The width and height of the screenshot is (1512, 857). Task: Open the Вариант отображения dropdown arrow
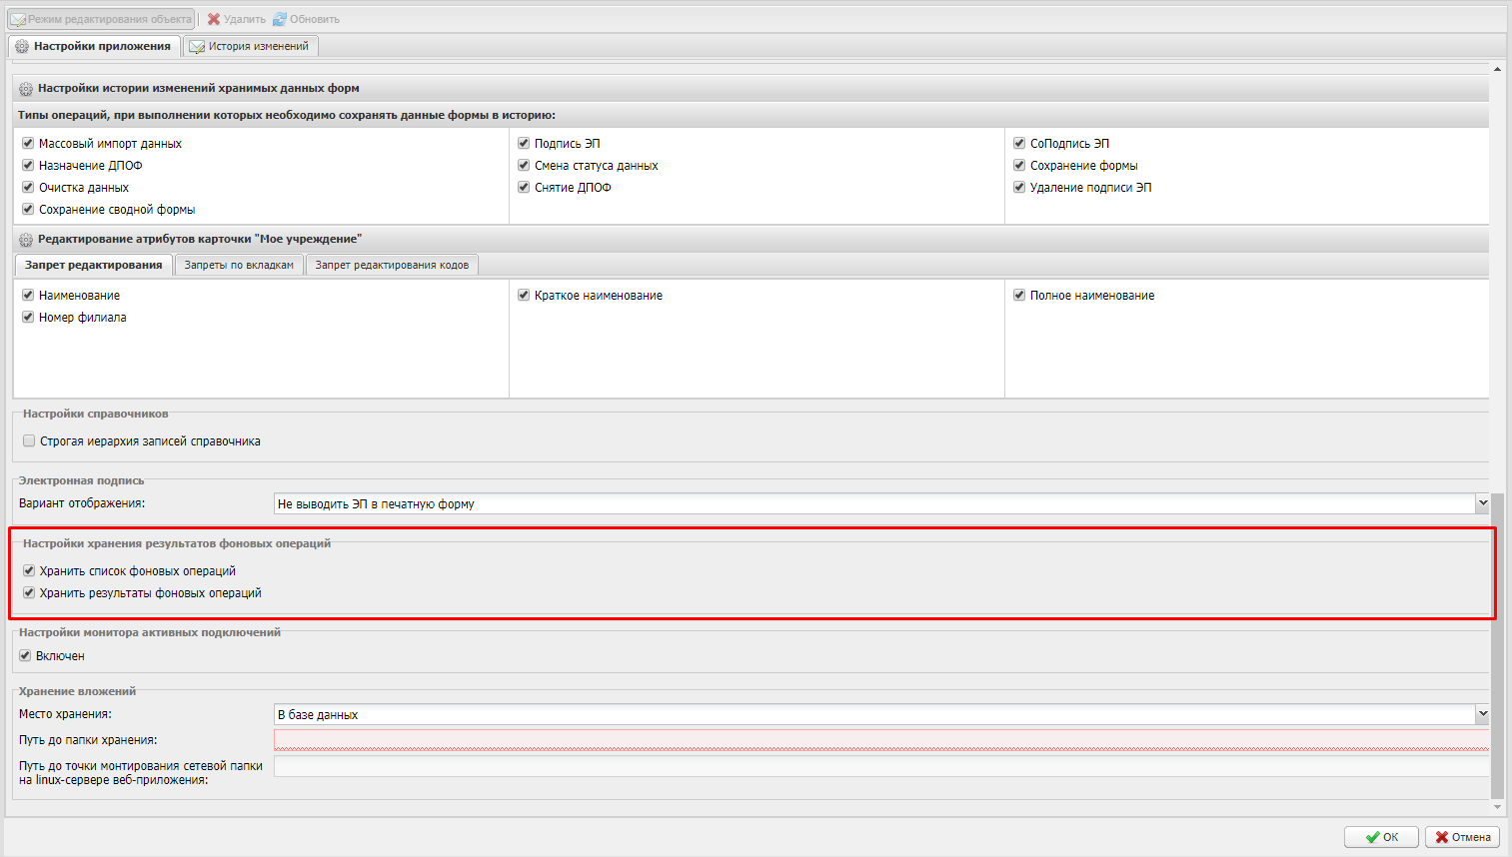tap(1482, 504)
